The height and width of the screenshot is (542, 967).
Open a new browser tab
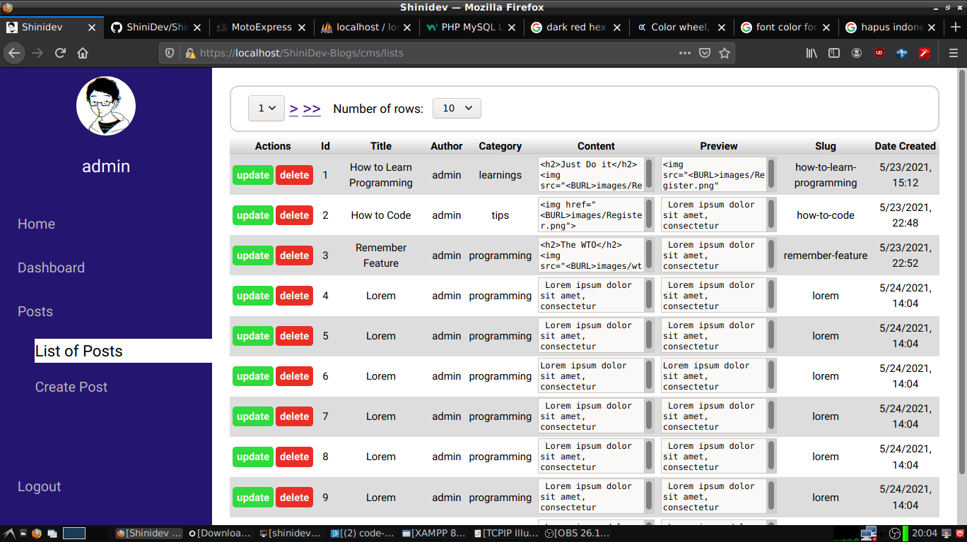pyautogui.click(x=956, y=28)
